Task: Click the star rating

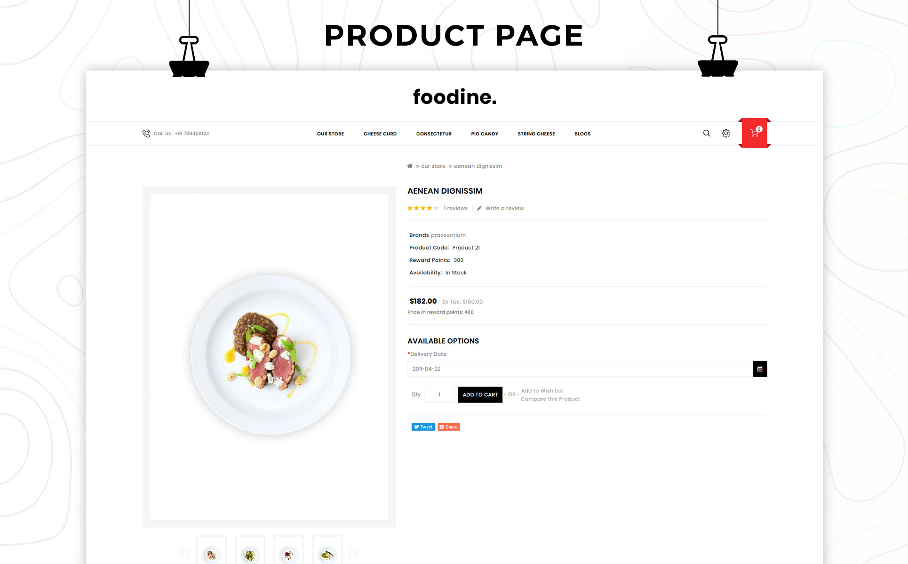Action: coord(422,208)
